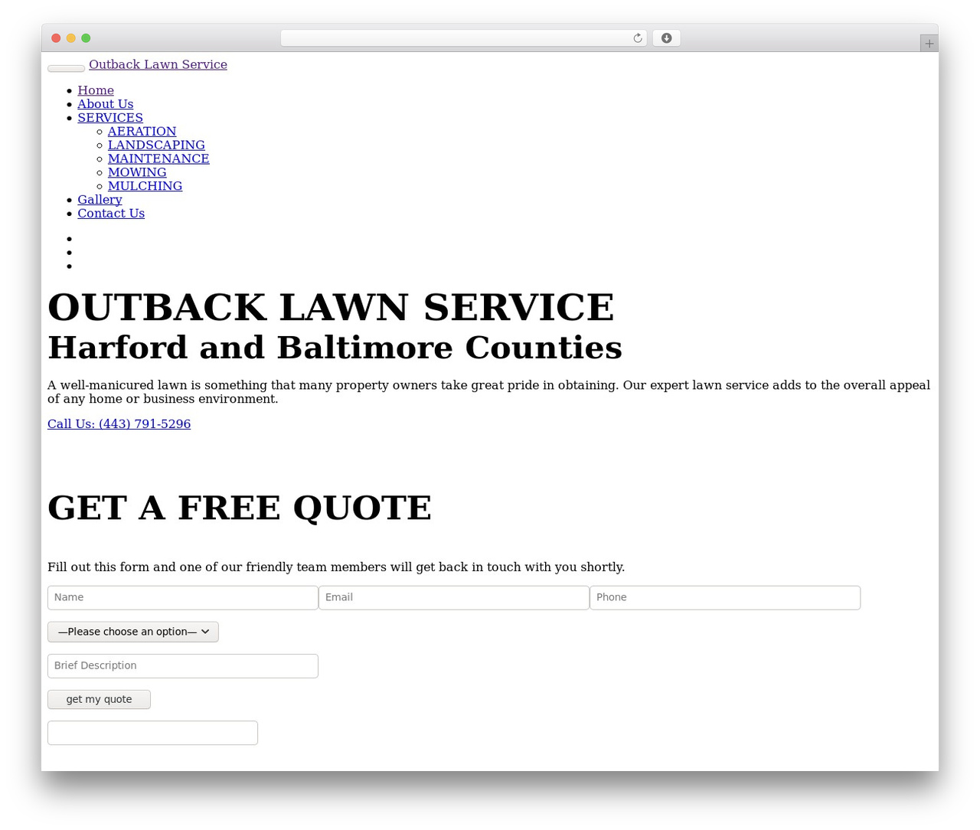980x830 pixels.
Task: Open the SERVICES menu link
Action: 110,118
